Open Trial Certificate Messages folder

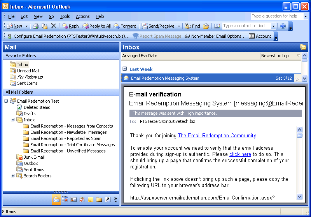coord(72,145)
